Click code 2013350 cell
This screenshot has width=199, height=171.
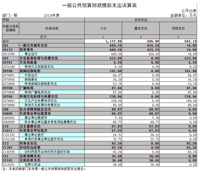click(11, 54)
